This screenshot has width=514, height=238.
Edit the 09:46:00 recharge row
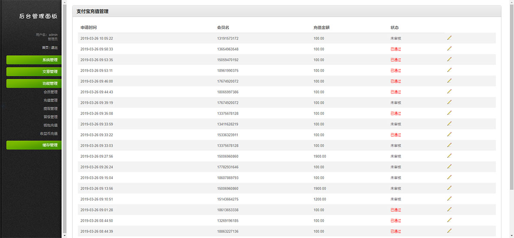pos(449,81)
